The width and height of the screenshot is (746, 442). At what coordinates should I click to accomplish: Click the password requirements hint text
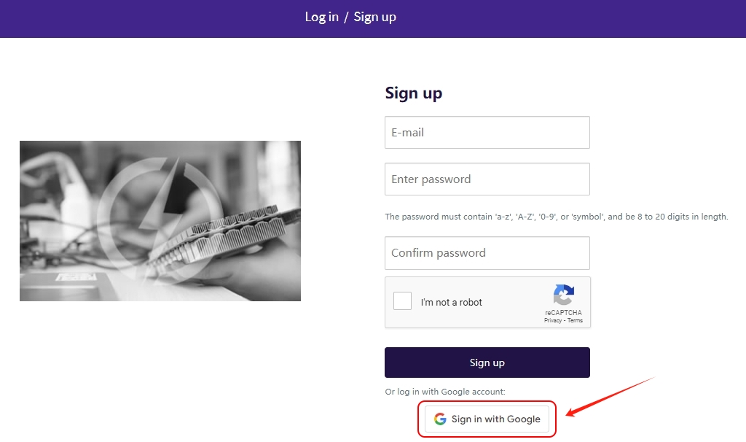[x=556, y=217]
